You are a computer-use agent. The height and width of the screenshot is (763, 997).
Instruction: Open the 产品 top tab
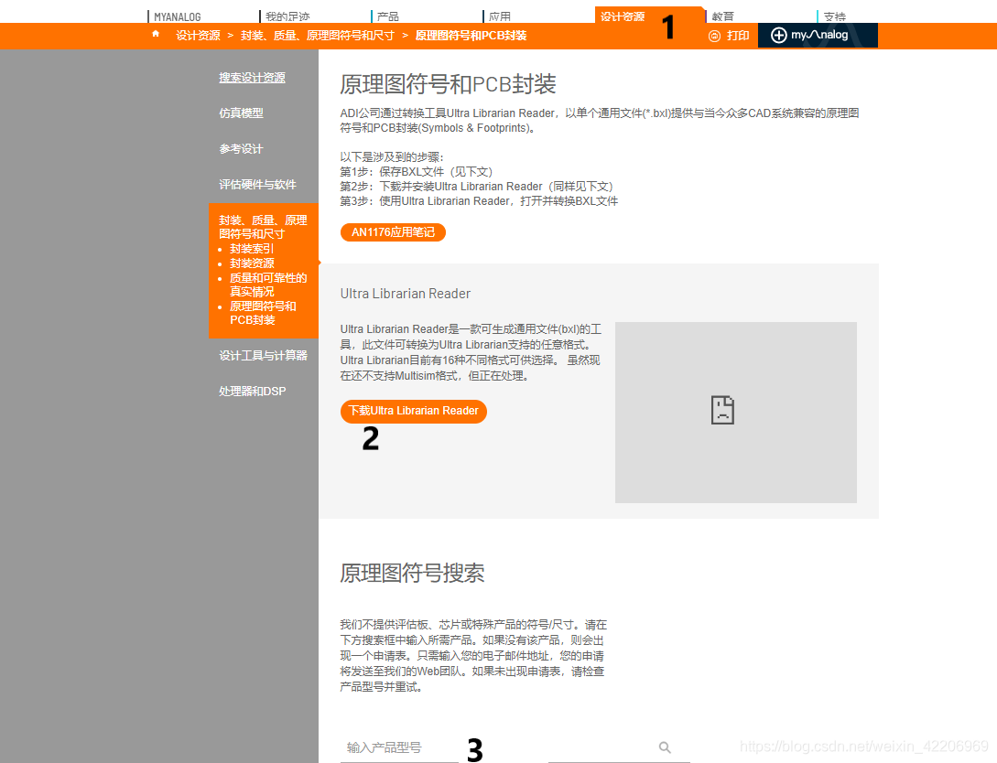pyautogui.click(x=388, y=17)
